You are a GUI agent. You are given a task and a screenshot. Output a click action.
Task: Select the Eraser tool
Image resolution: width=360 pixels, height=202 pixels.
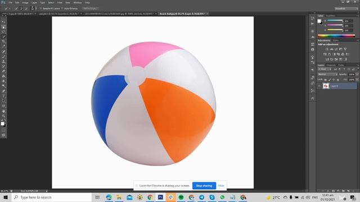click(3, 71)
